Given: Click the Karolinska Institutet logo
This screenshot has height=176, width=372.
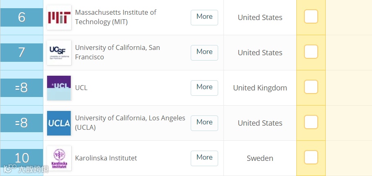Looking at the screenshot, I should tap(59, 158).
